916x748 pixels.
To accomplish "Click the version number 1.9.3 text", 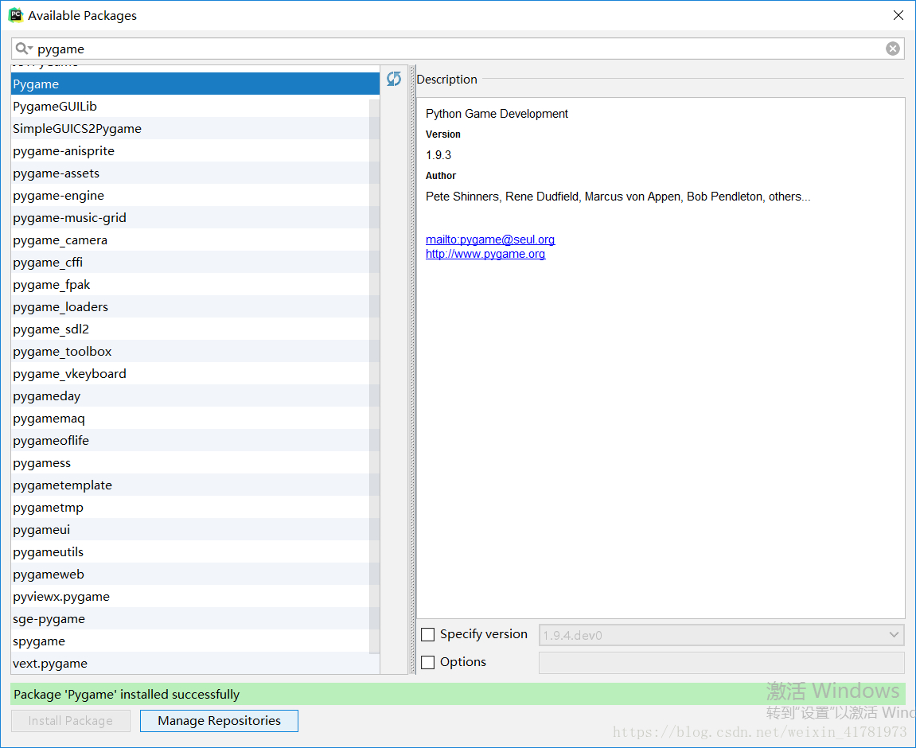I will [x=439, y=155].
